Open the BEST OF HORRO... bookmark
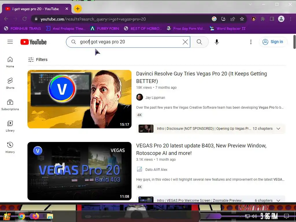 tap(143, 29)
